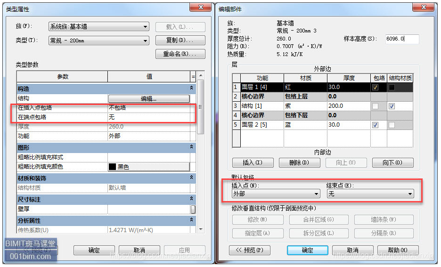The image size is (441, 267).
Task: Select layer row number 3
Action: (236, 106)
